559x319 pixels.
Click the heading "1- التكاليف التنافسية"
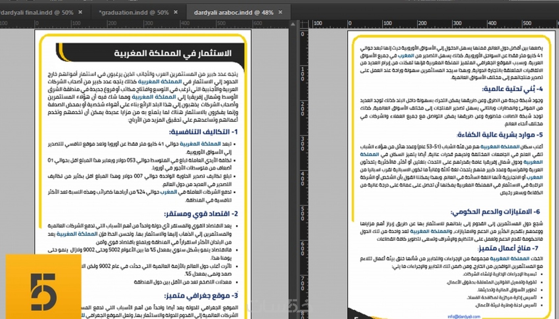pos(203,132)
